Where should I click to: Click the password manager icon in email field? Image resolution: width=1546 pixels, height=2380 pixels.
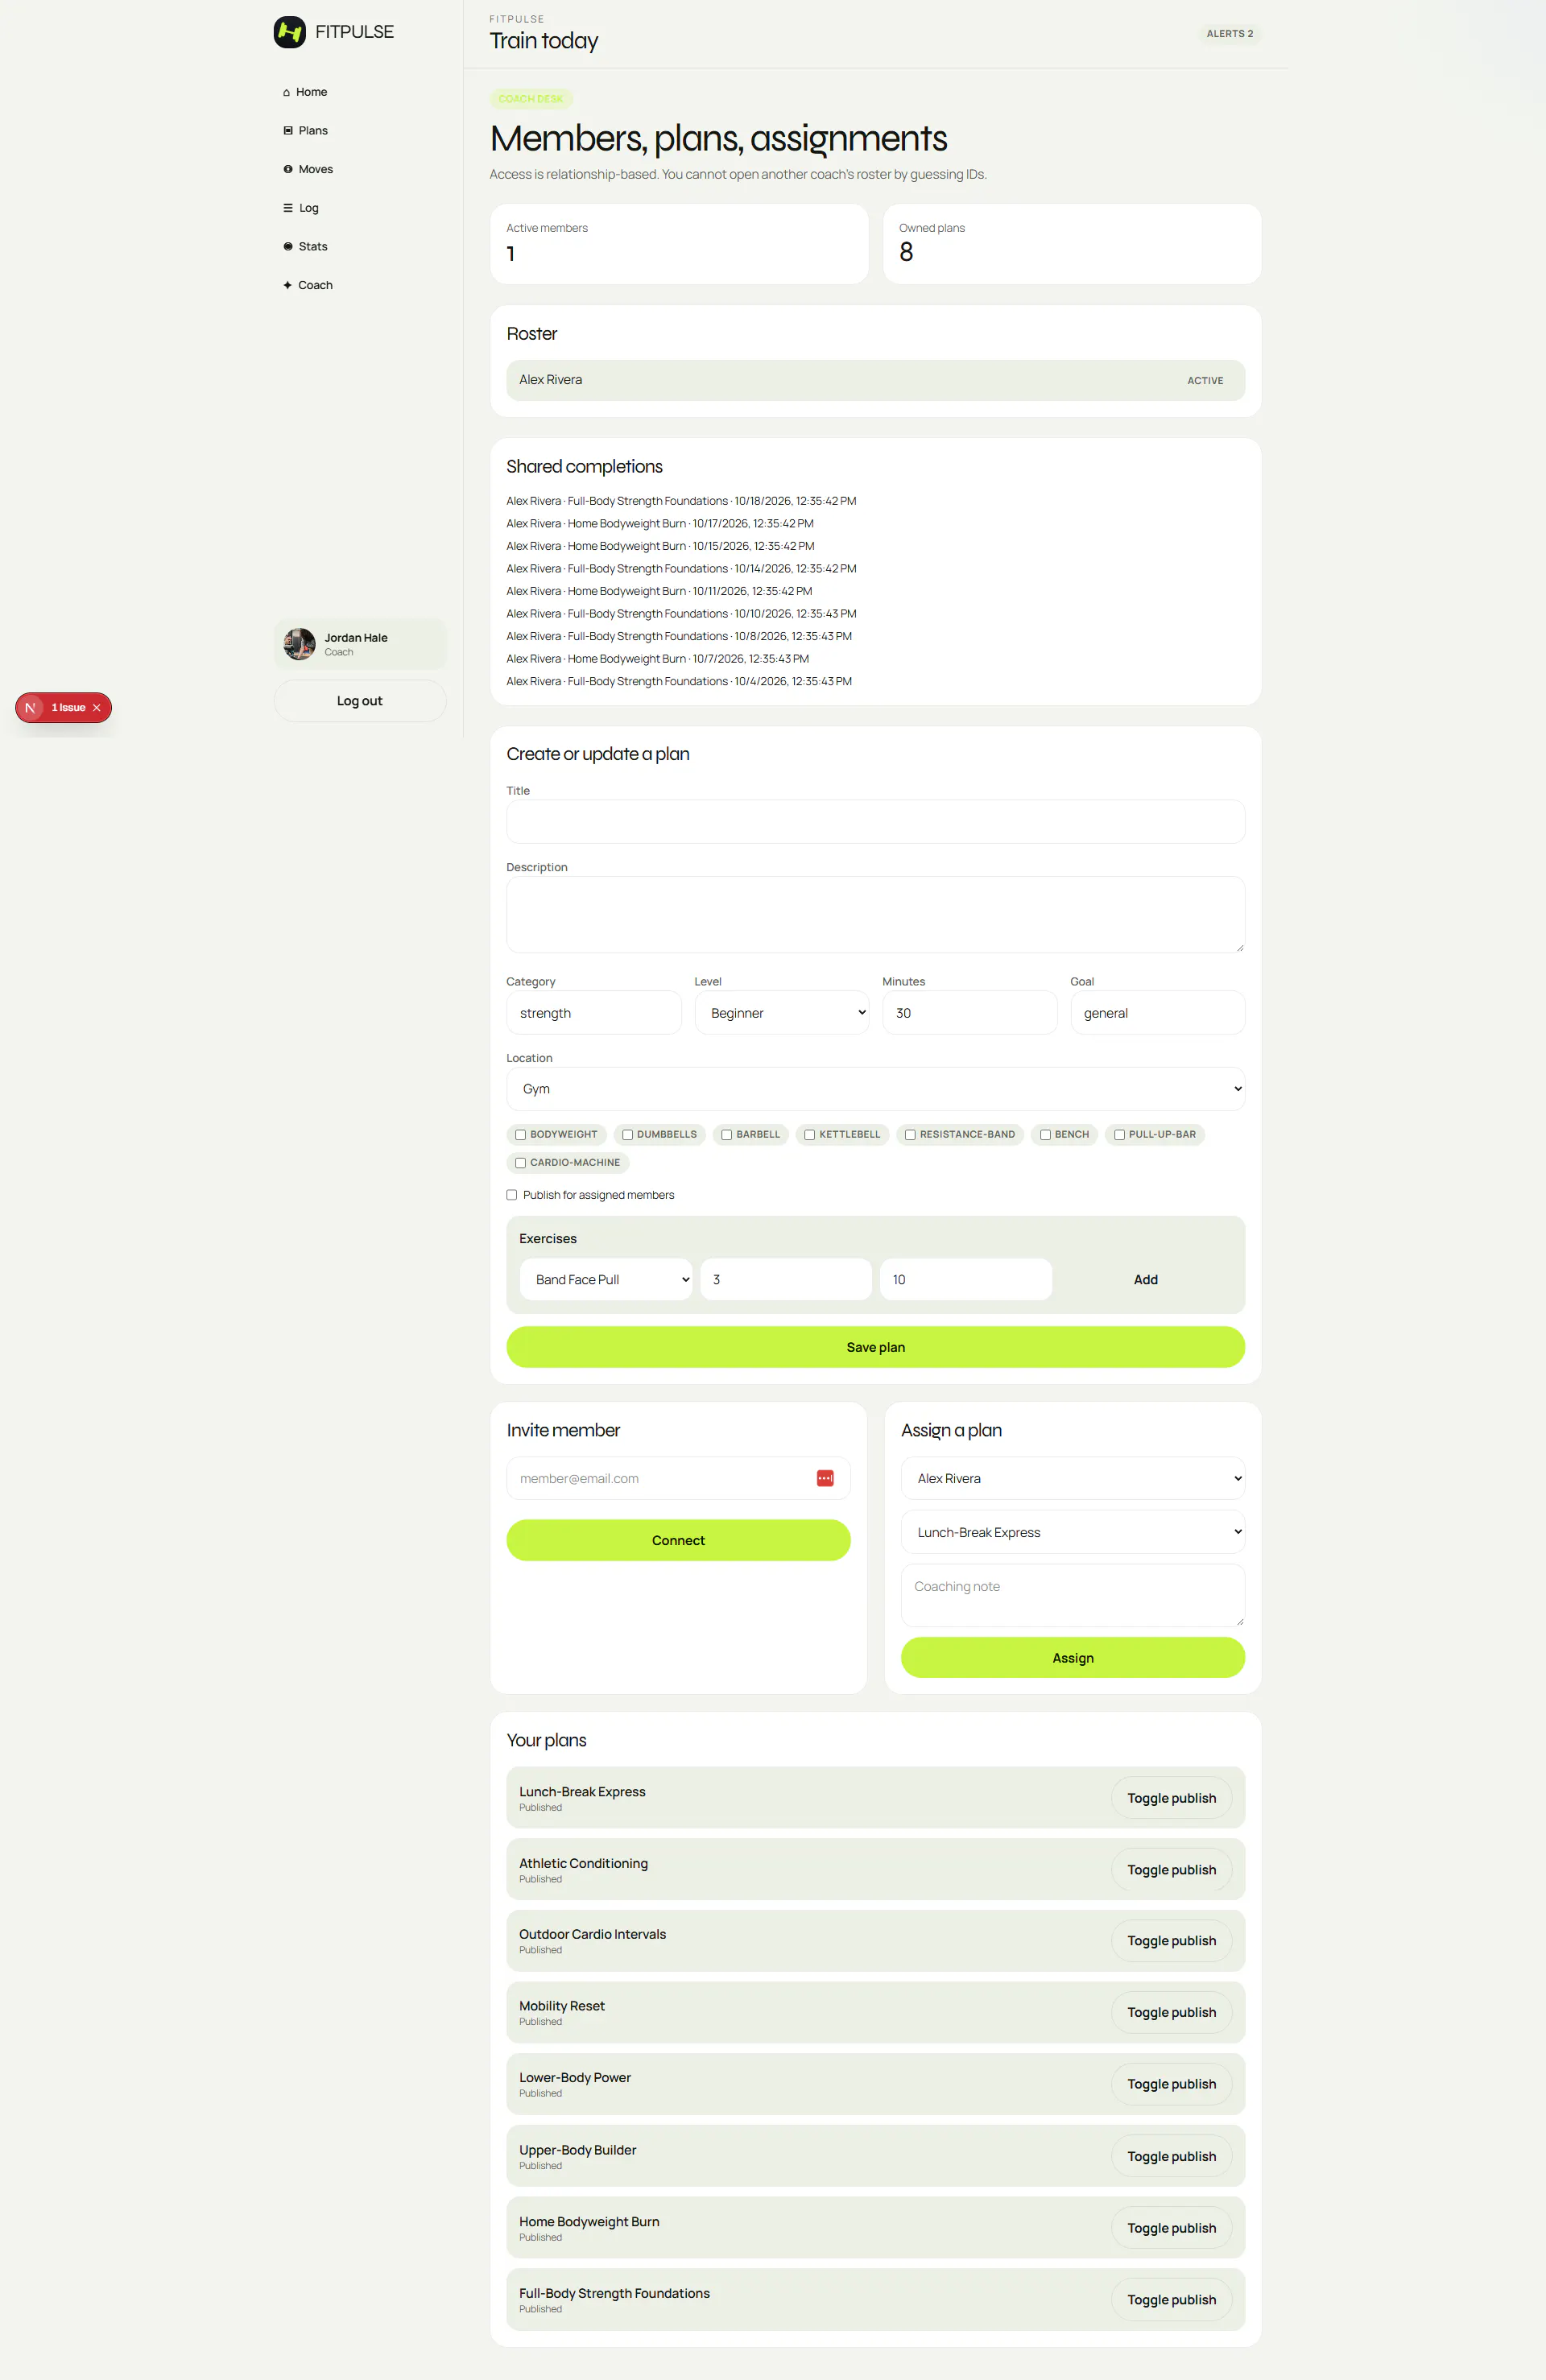825,1478
